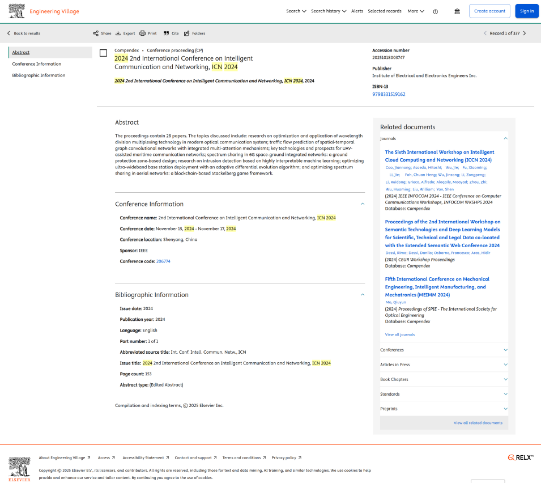Open Privacy policy footer link
The width and height of the screenshot is (541, 483).
point(287,458)
